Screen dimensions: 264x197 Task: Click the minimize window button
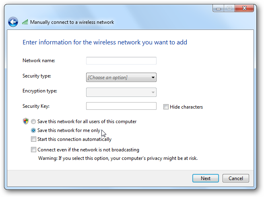[218, 8]
